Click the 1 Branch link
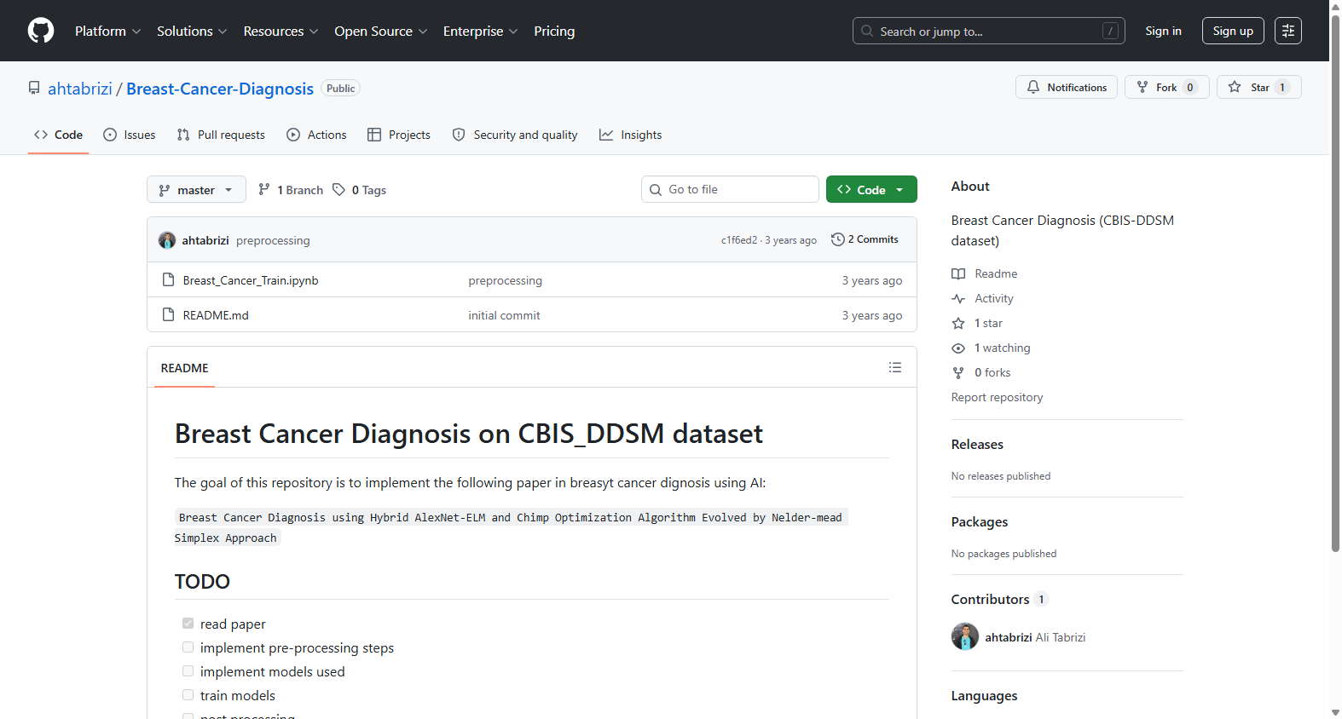This screenshot has height=719, width=1342. pyautogui.click(x=291, y=189)
